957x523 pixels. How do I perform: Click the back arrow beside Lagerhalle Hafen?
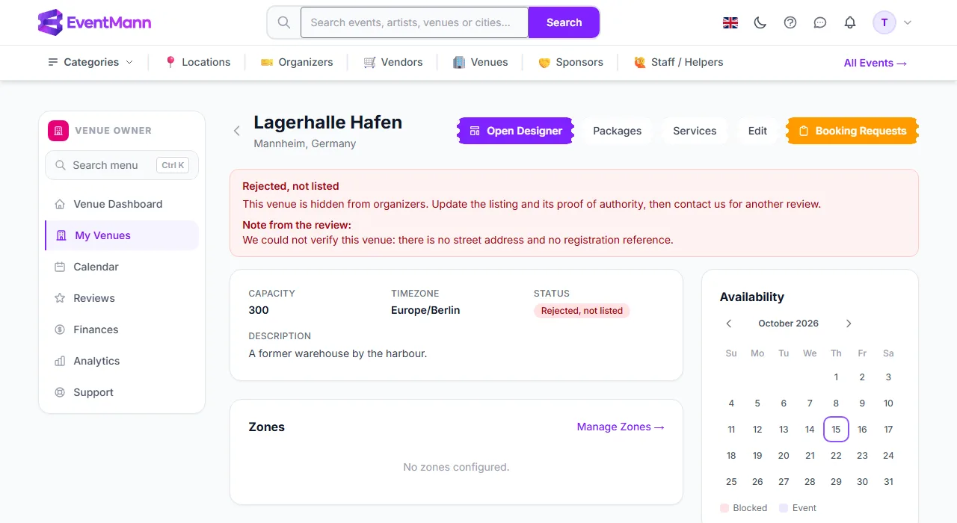click(x=237, y=131)
